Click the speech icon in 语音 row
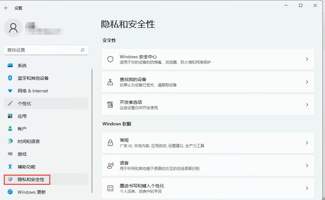The width and height of the screenshot is (325, 200). pos(110,166)
